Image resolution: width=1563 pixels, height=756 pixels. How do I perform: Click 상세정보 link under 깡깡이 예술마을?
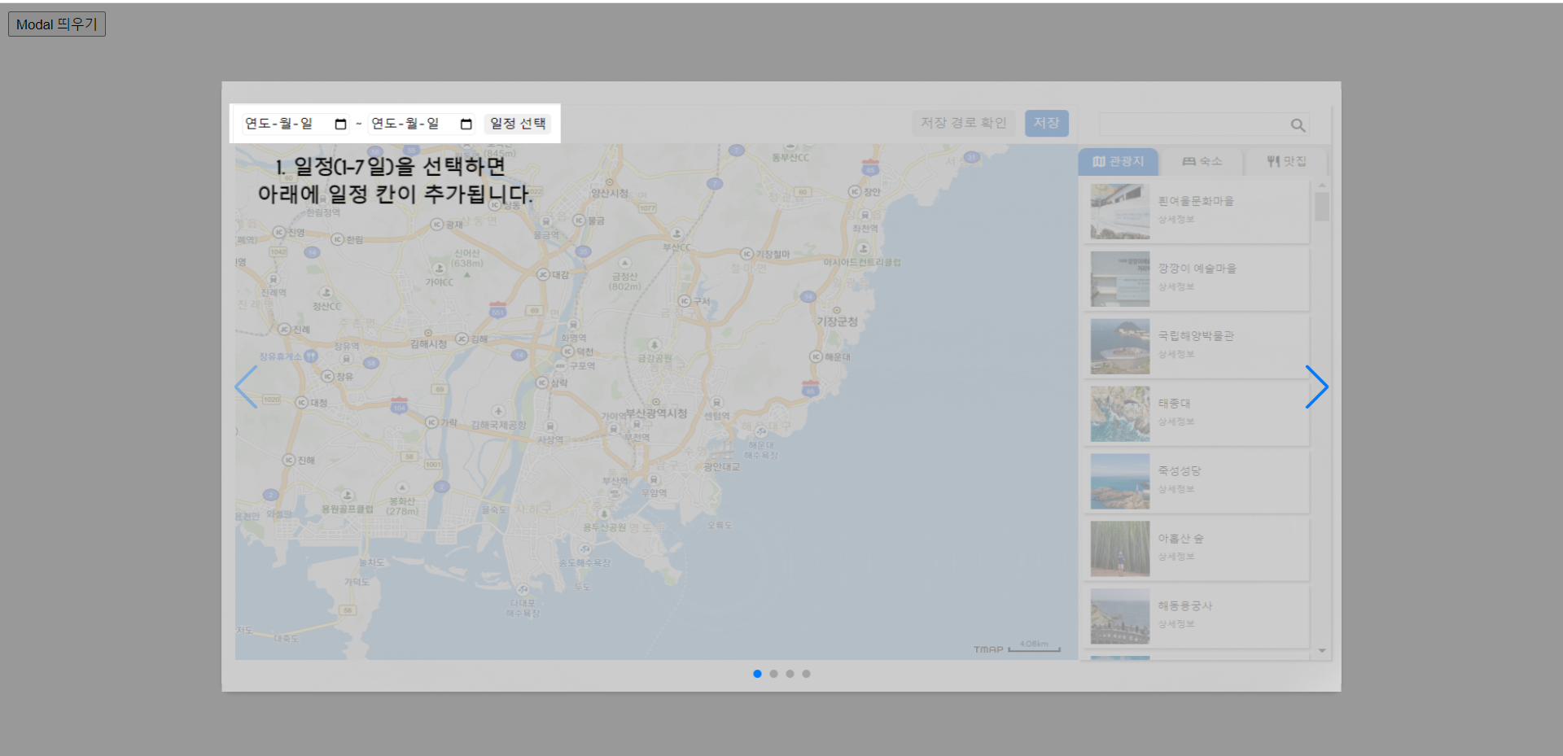[x=1176, y=287]
